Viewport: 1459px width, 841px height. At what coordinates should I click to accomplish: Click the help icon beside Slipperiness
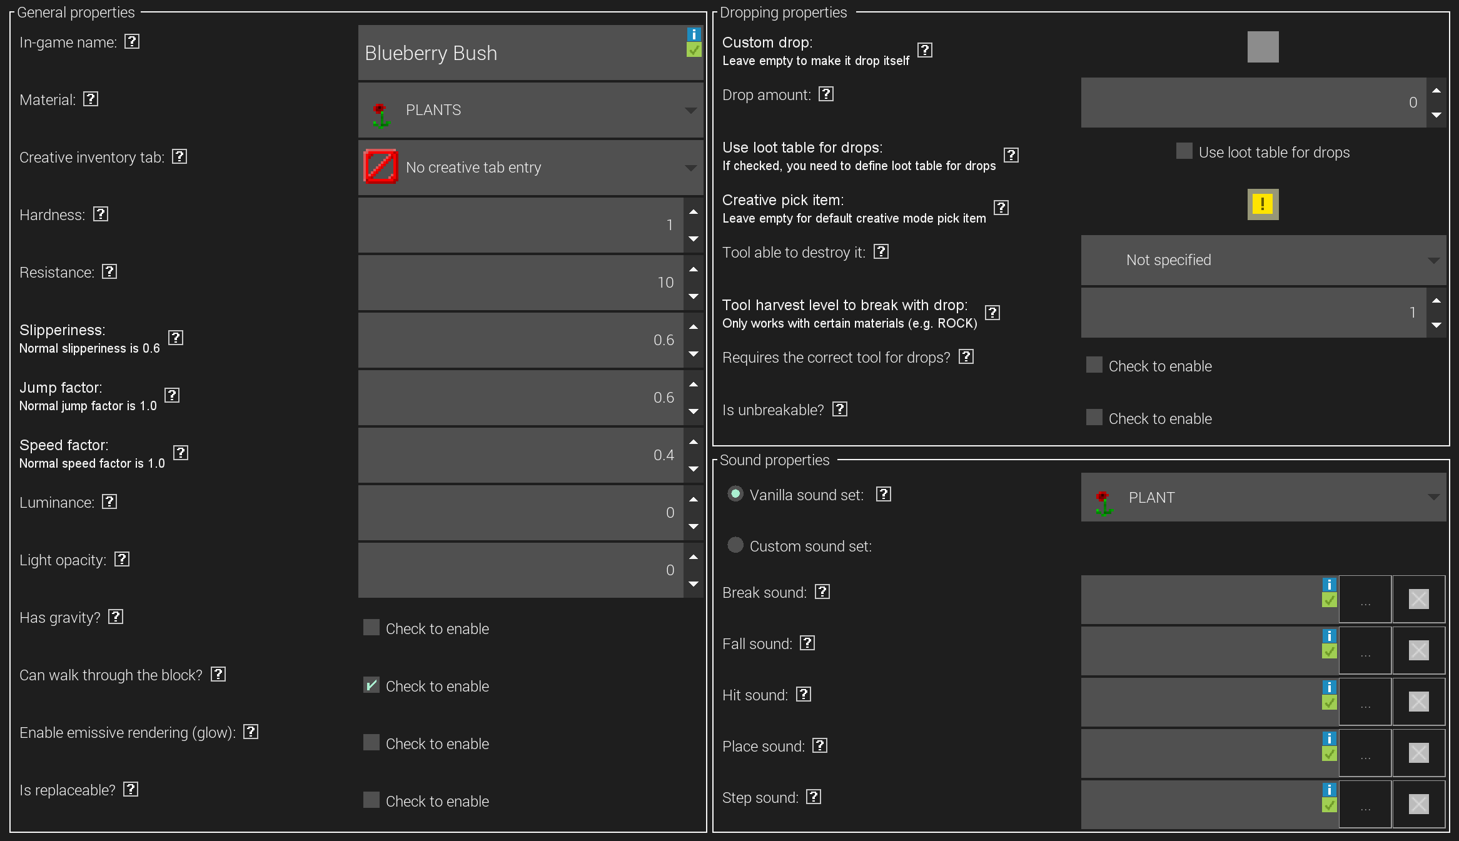coord(176,338)
